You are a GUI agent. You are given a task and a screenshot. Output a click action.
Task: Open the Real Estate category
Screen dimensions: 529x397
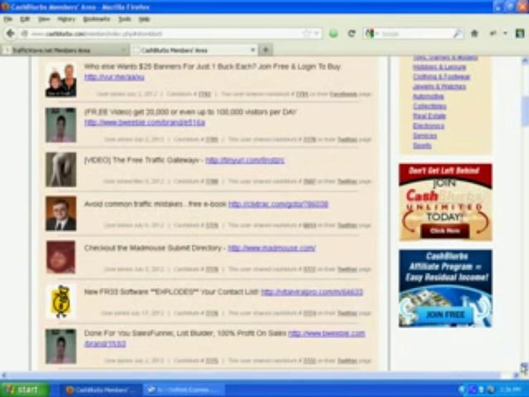tap(429, 116)
